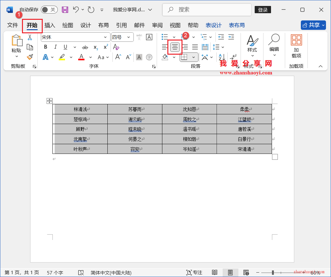Expand bullet list options
The height and width of the screenshot is (277, 331).
pyautogui.click(x=174, y=37)
